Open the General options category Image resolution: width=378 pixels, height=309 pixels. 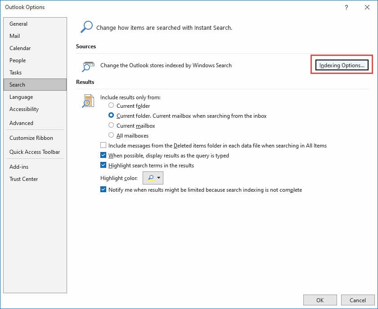[x=35, y=23]
